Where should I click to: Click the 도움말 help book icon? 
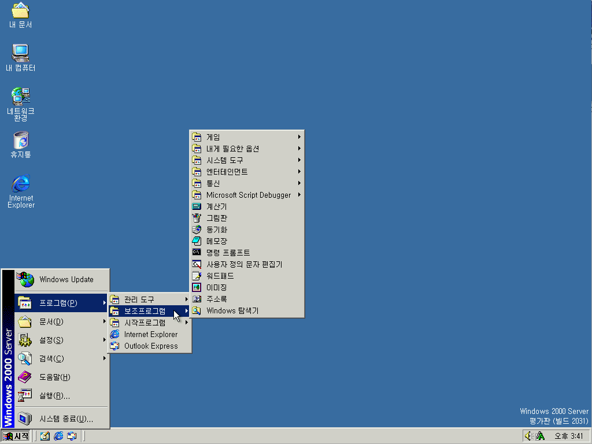(25, 377)
